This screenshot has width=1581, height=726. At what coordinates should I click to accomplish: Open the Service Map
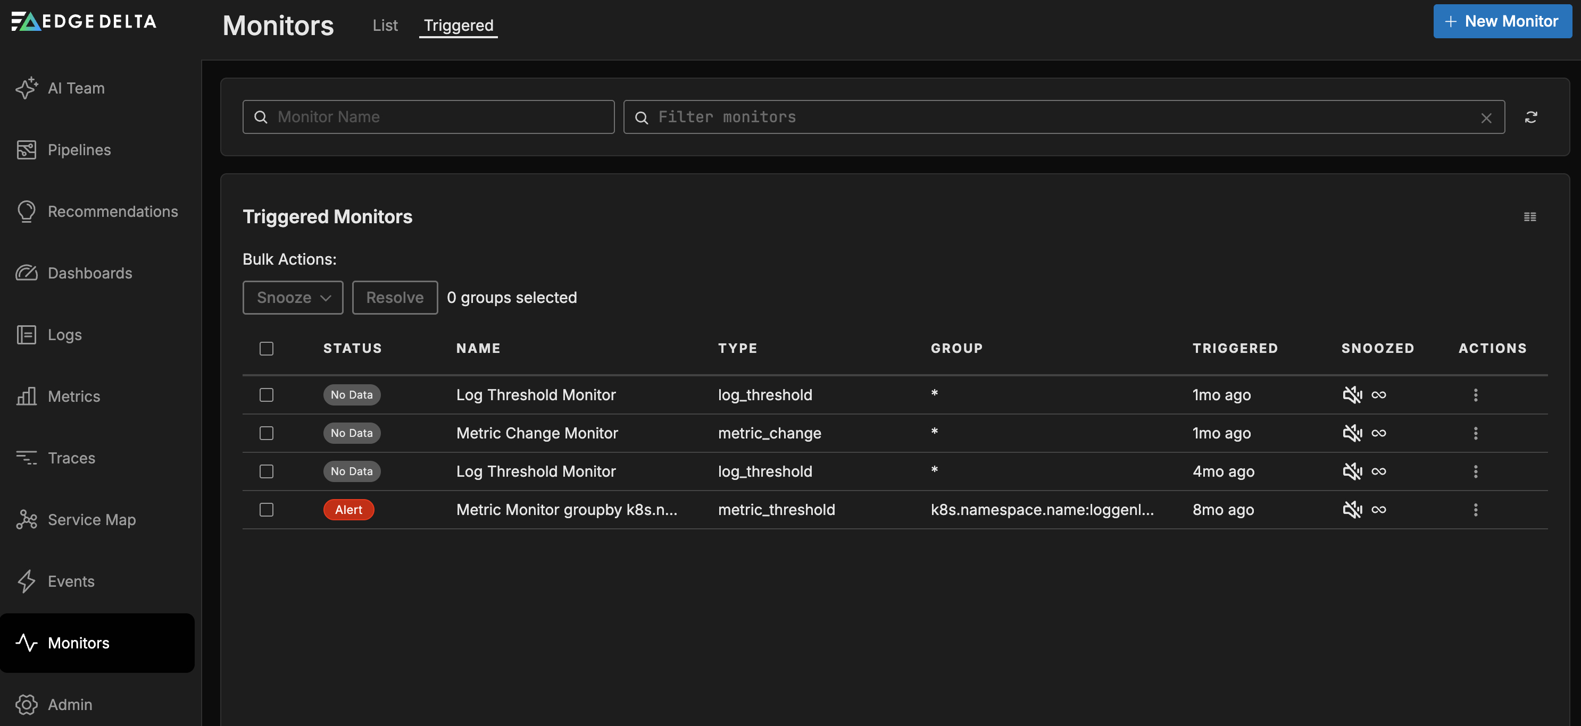tap(91, 519)
